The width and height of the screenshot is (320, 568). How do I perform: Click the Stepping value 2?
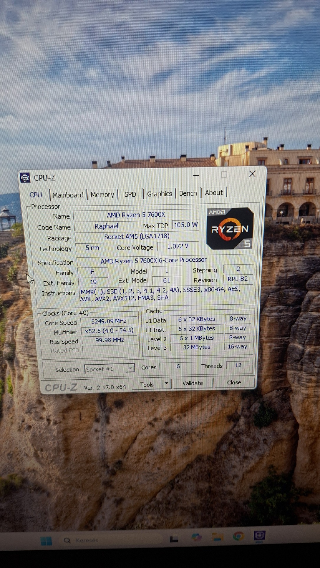click(238, 269)
